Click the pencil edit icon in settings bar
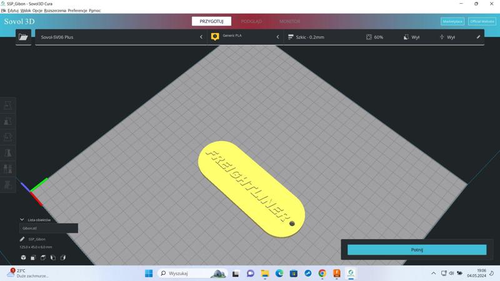Image resolution: width=500 pixels, height=281 pixels. [x=478, y=37]
